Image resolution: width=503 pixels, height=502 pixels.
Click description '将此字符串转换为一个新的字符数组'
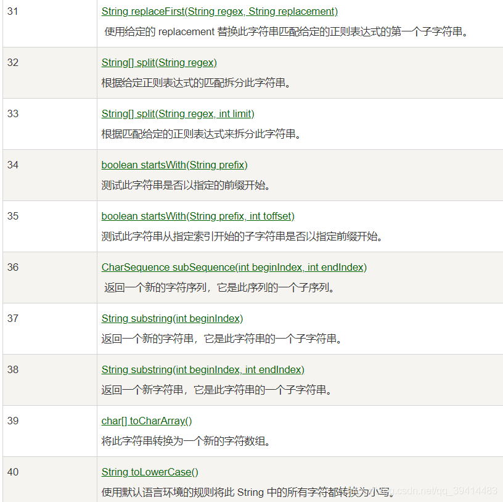click(186, 442)
